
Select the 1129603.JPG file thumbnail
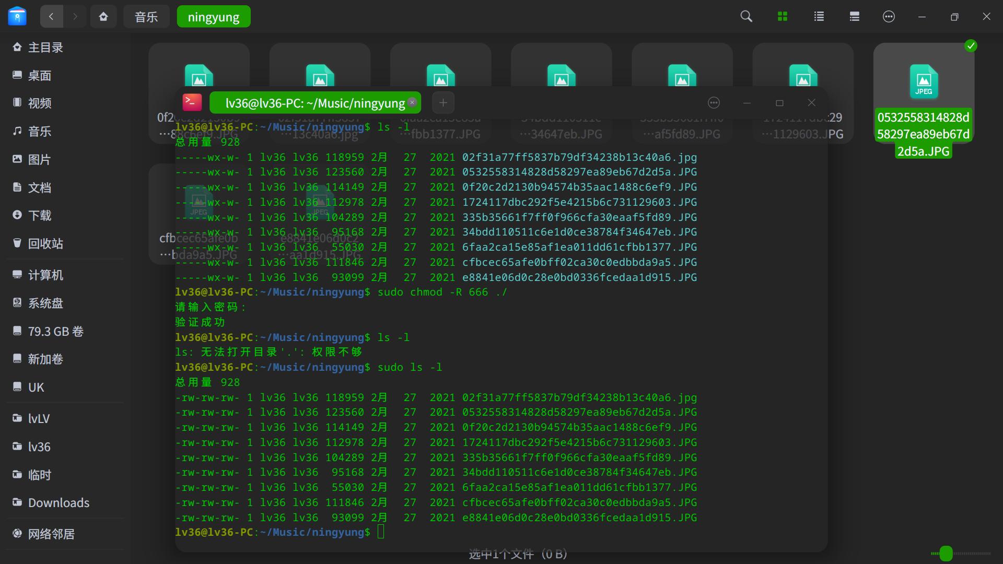pos(802,76)
